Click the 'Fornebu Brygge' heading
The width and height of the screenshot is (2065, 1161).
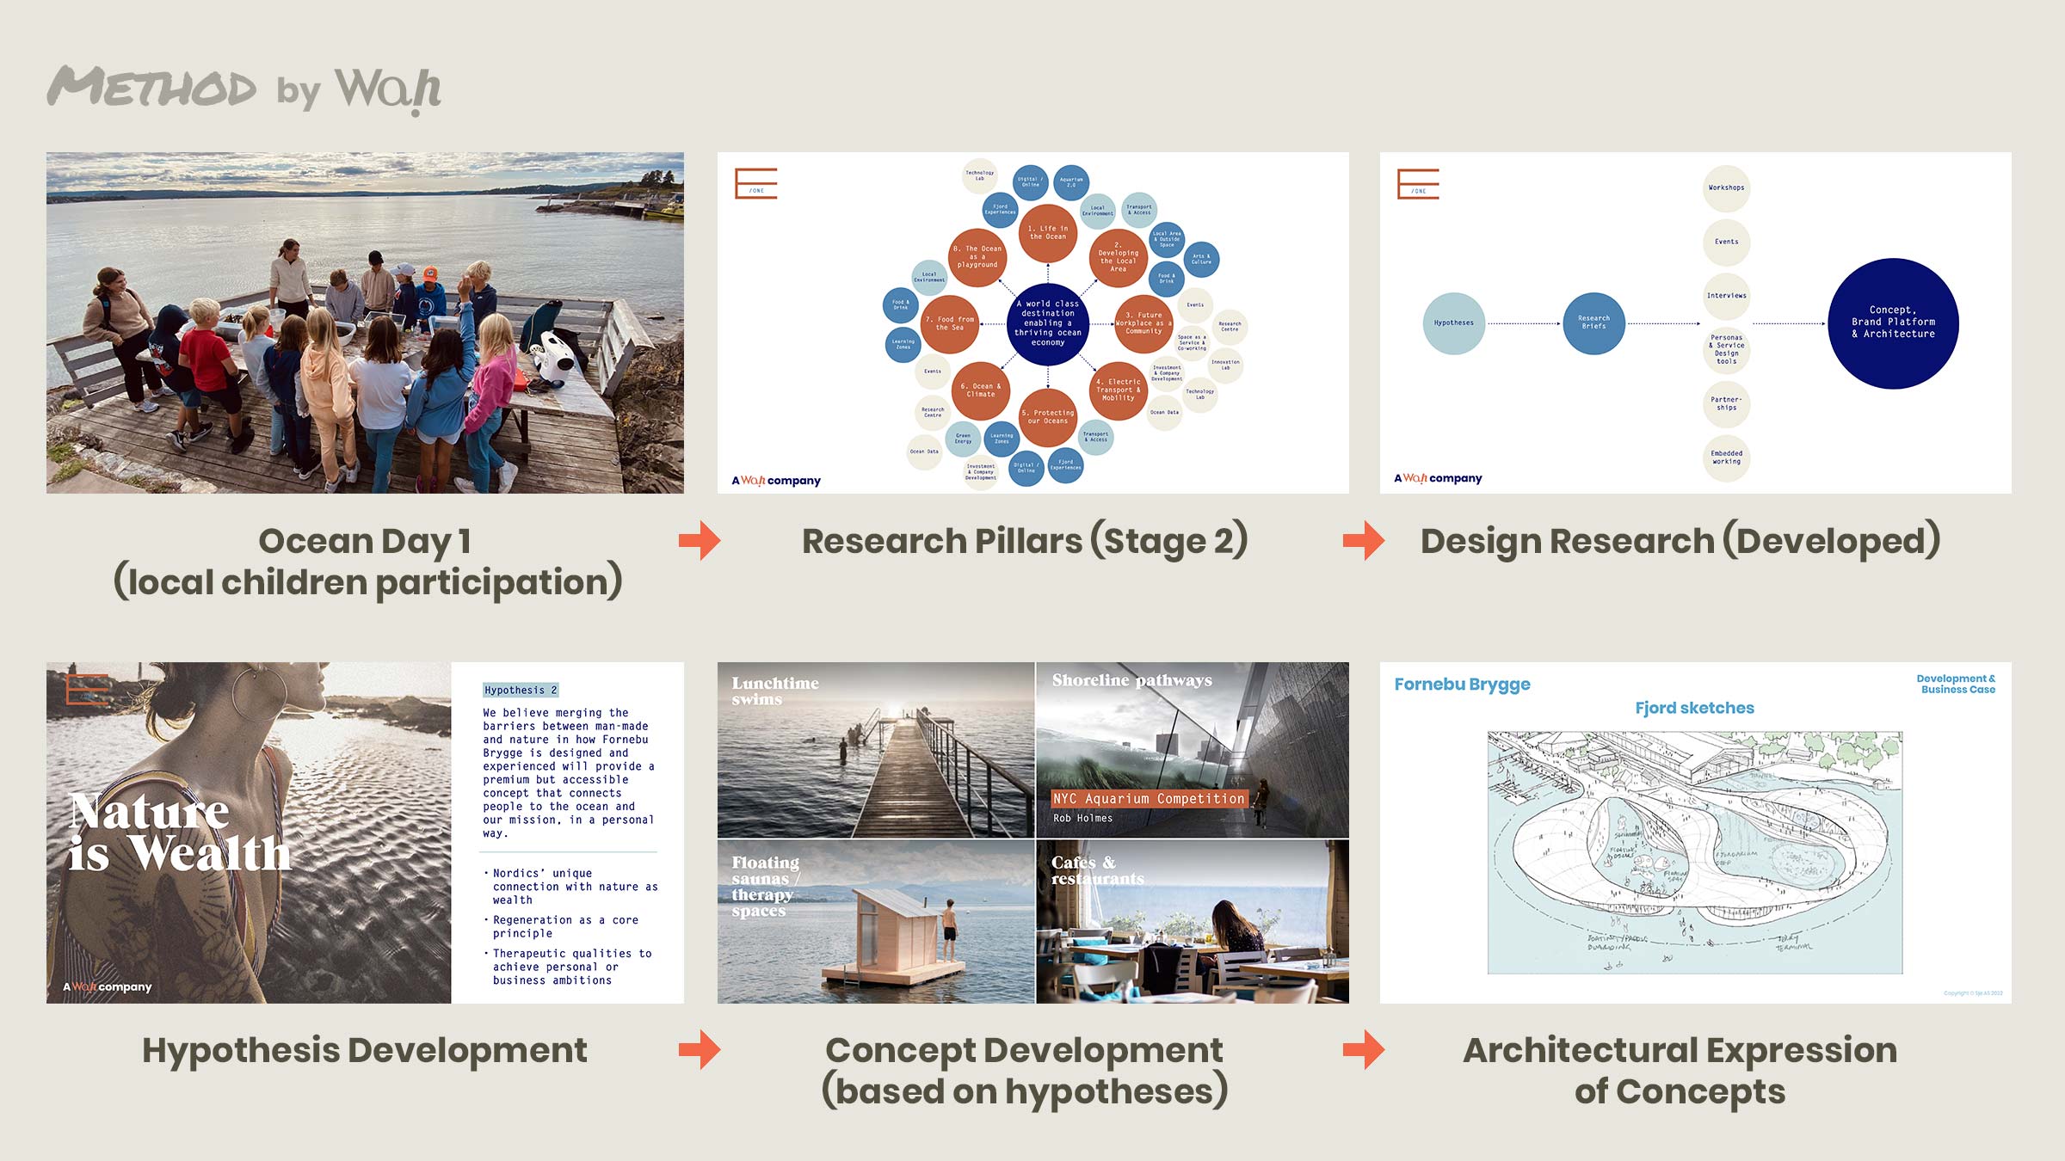click(x=1462, y=685)
